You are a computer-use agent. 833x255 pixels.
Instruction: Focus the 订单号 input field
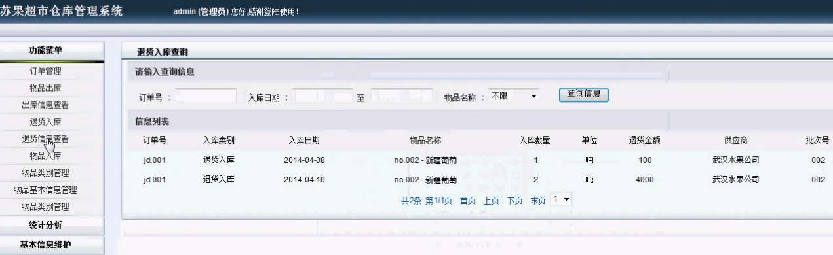[x=205, y=97]
